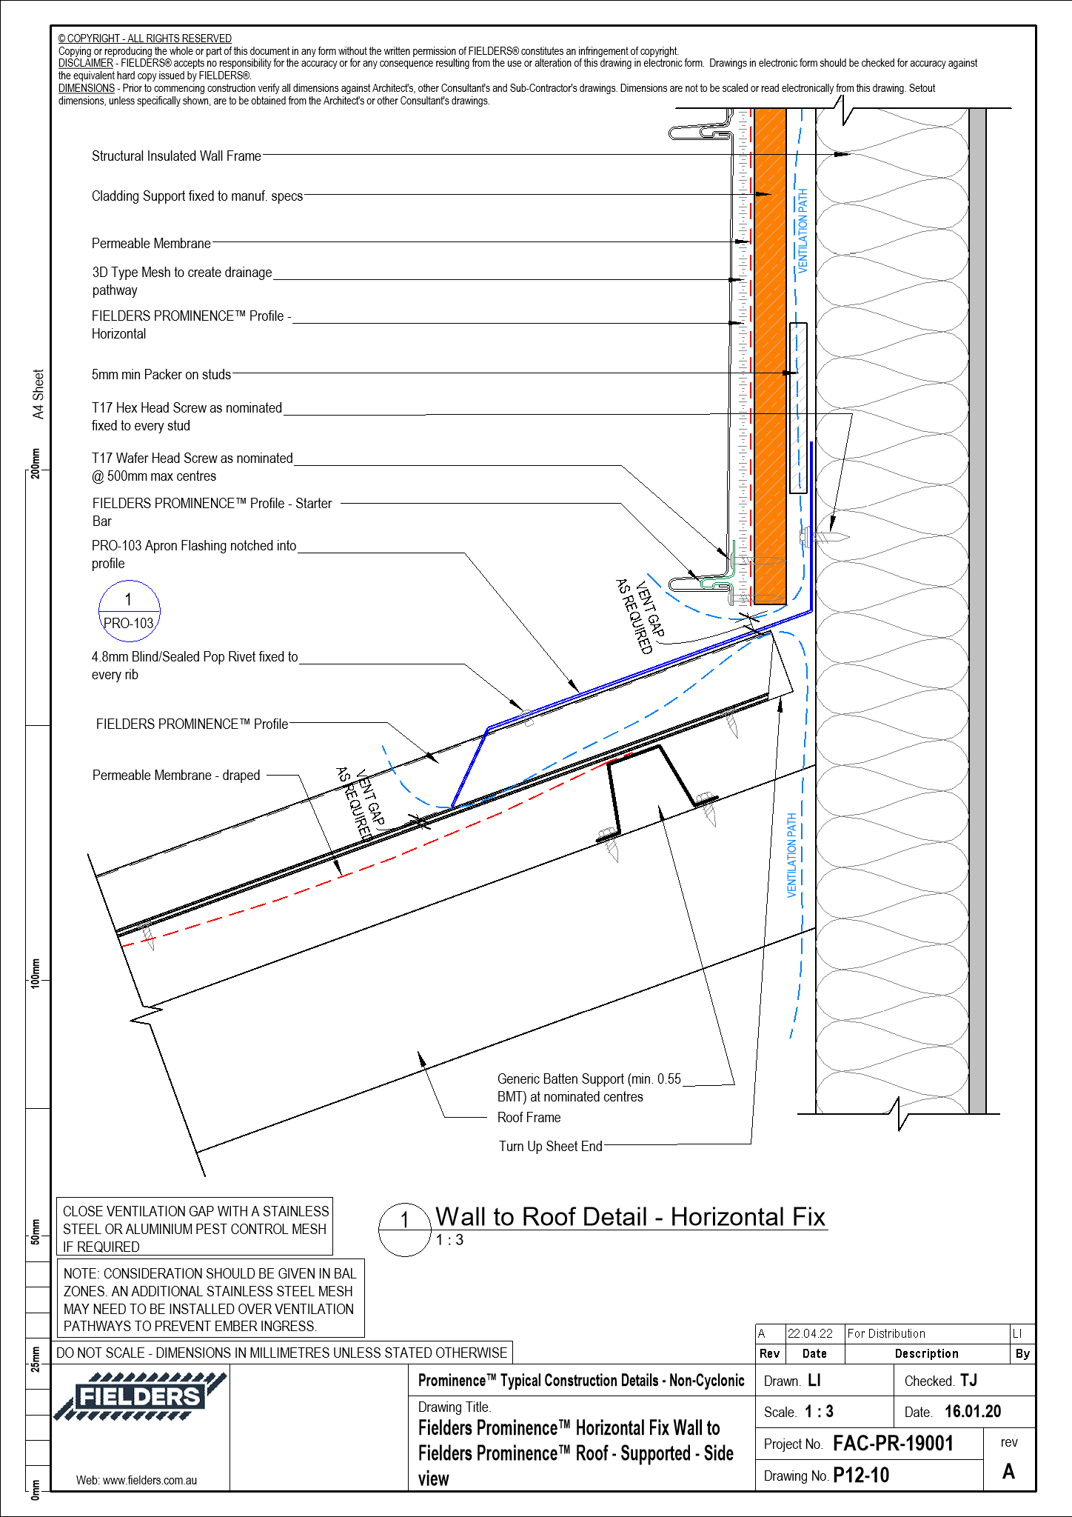Select the 'Structural Insulated Wall Frame' label
1072x1517 pixels.
176,156
